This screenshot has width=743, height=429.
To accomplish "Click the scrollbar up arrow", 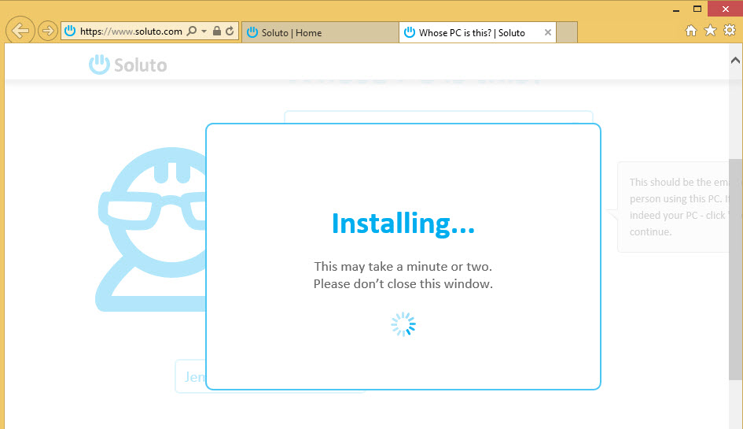I will [735, 61].
